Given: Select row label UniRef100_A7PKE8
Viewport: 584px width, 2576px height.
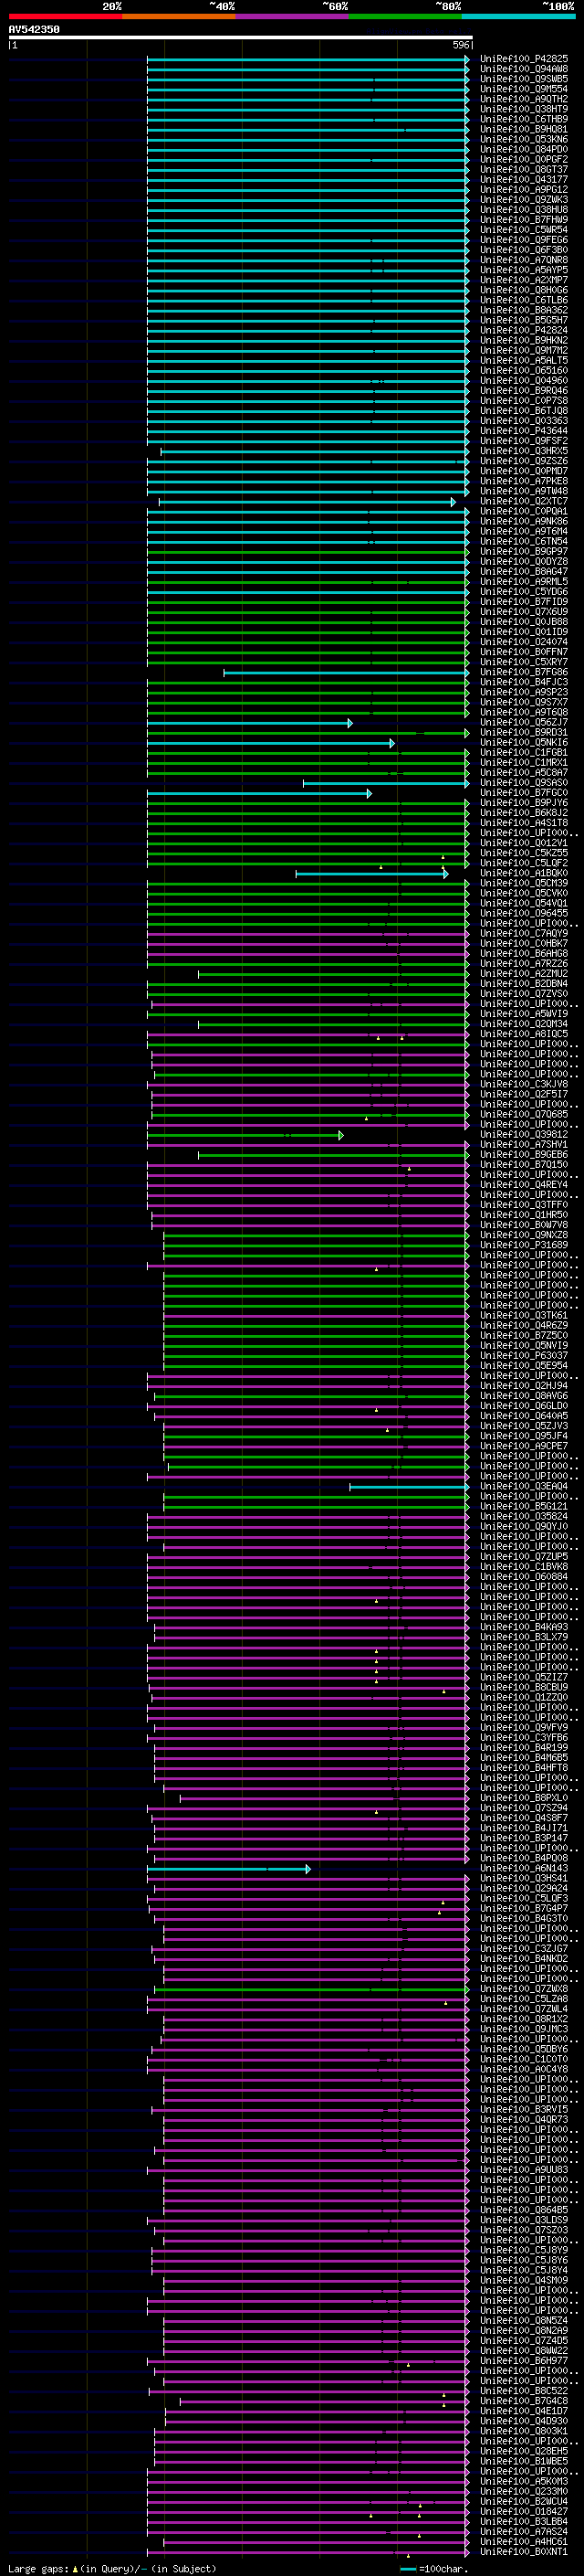Looking at the screenshot, I should pyautogui.click(x=524, y=481).
